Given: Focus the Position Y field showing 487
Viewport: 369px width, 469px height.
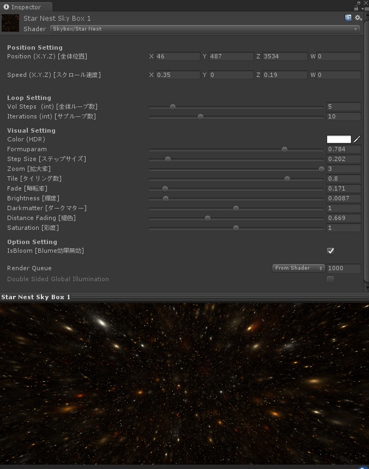Looking at the screenshot, I should 231,56.
